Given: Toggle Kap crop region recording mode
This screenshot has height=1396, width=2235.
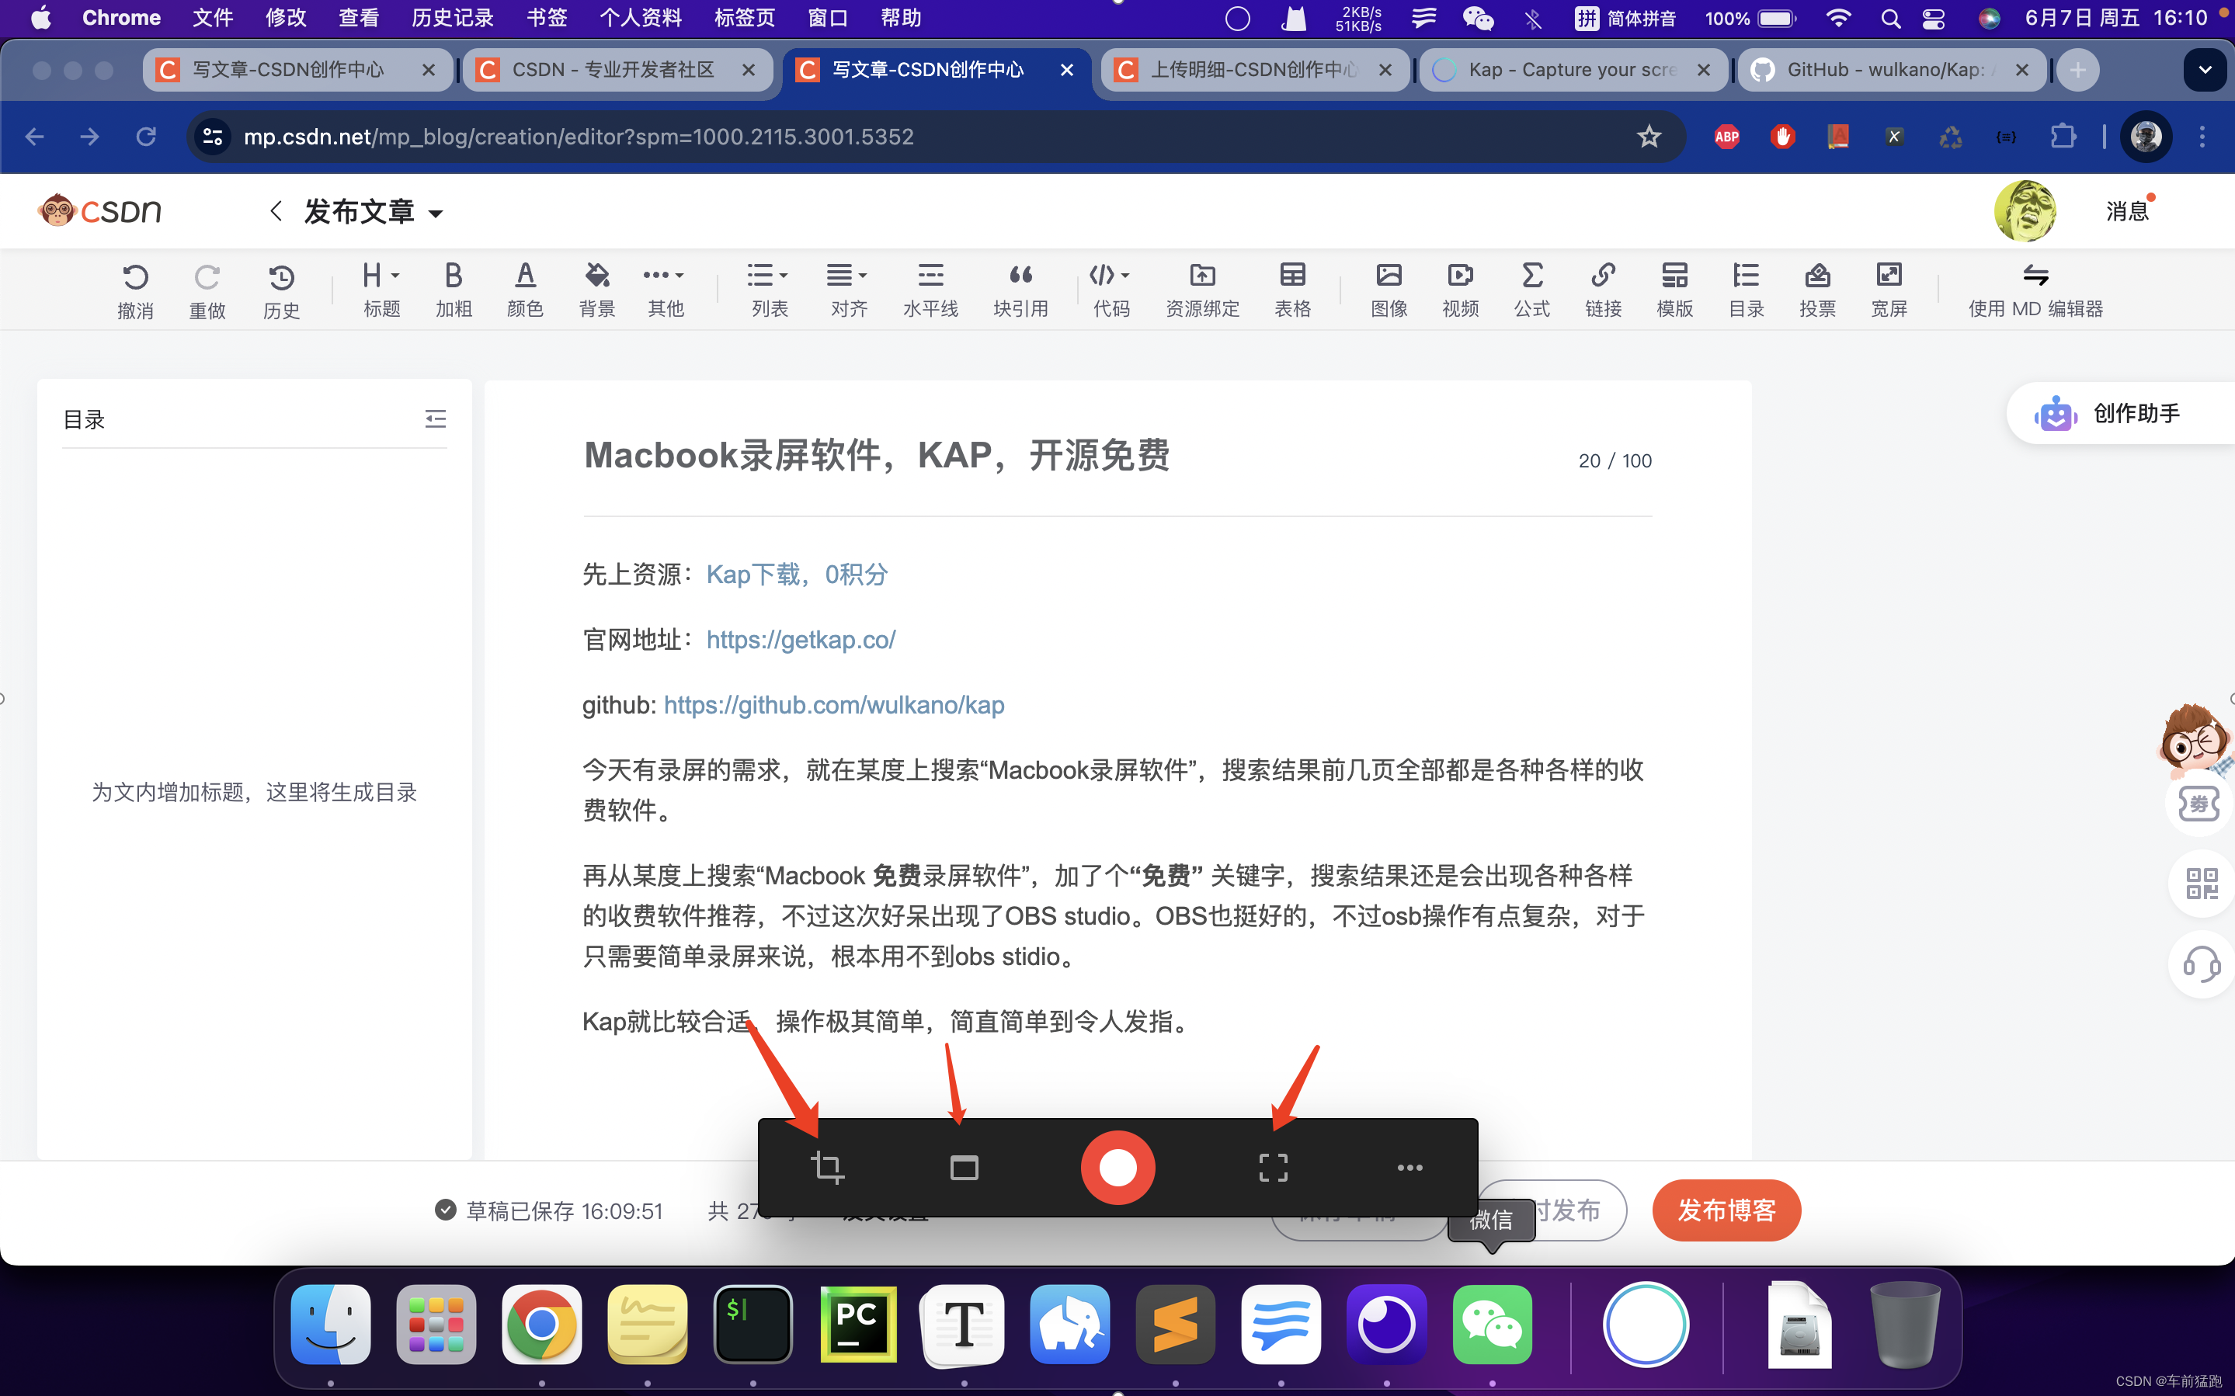Looking at the screenshot, I should click(x=825, y=1168).
